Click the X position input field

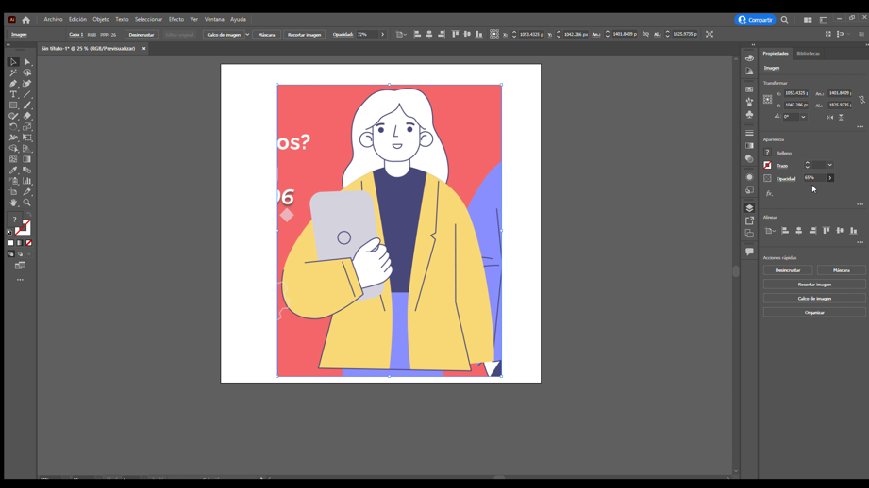795,93
